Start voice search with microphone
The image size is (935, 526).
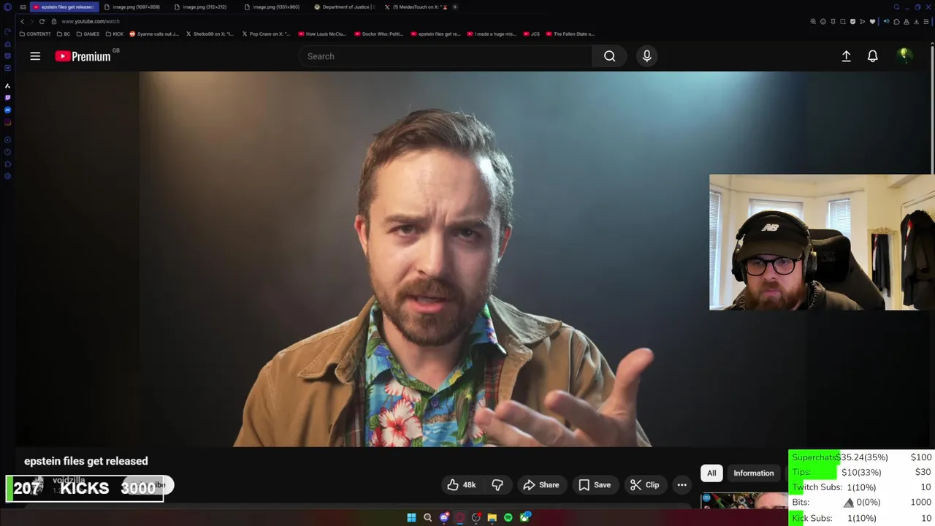(646, 56)
